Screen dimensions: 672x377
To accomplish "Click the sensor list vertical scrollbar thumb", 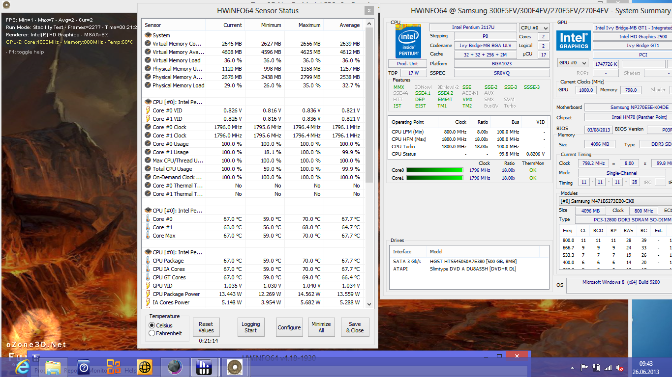I will (369, 105).
